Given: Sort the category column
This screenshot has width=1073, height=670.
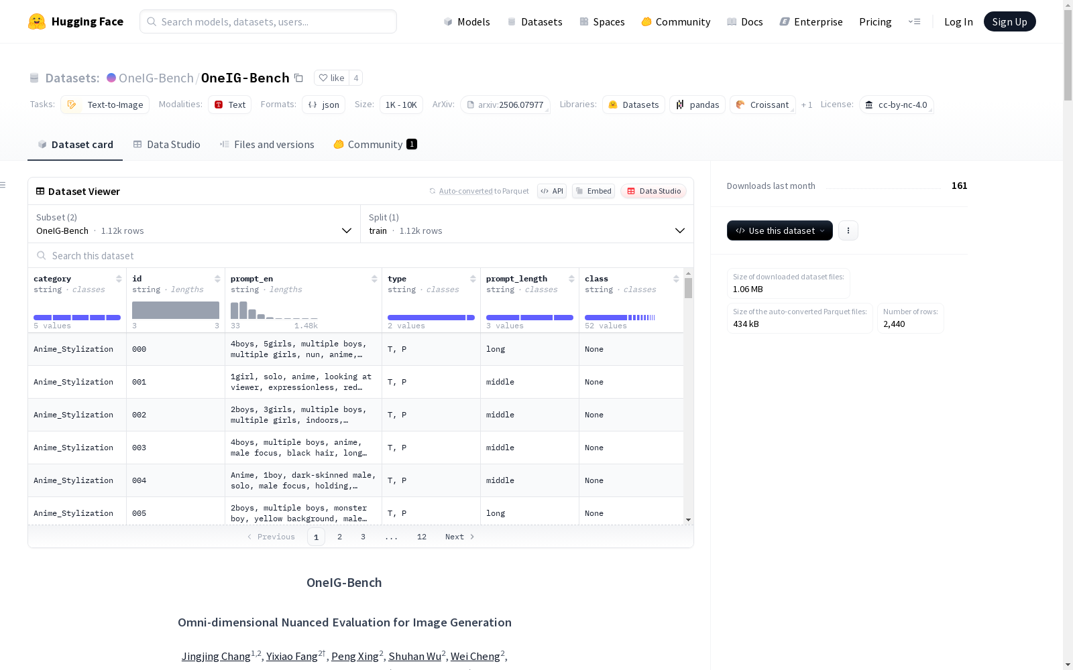Looking at the screenshot, I should (119, 278).
